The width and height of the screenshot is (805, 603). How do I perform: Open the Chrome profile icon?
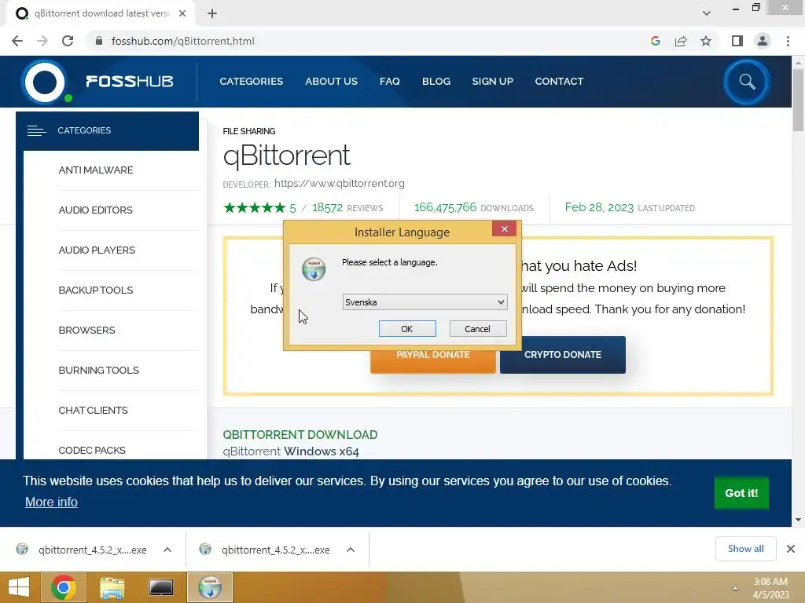(763, 41)
